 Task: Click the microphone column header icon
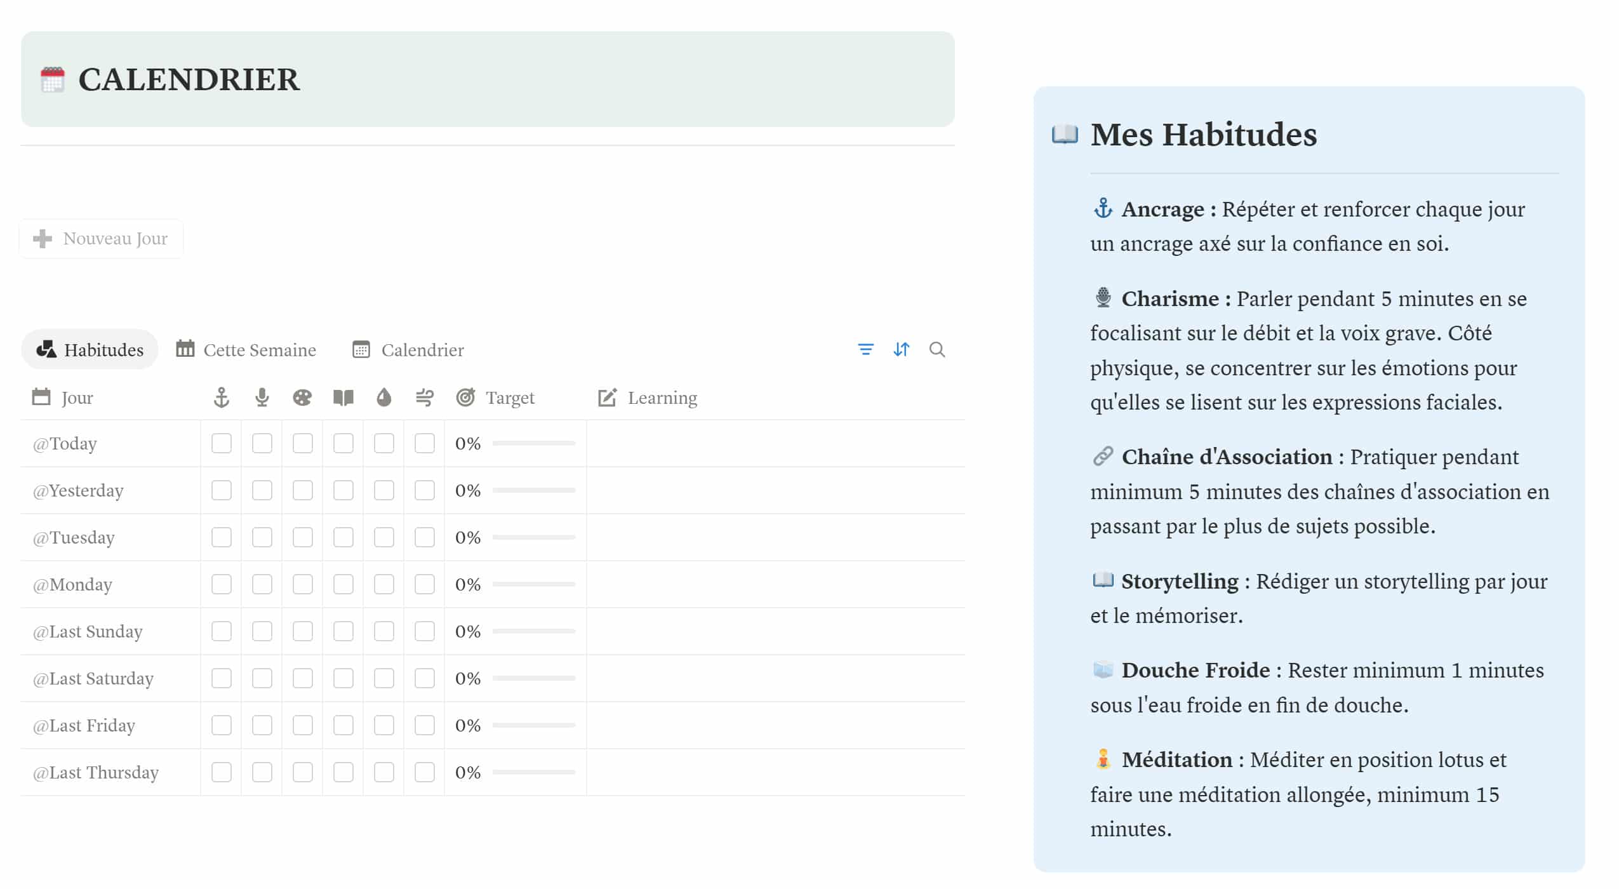[262, 398]
